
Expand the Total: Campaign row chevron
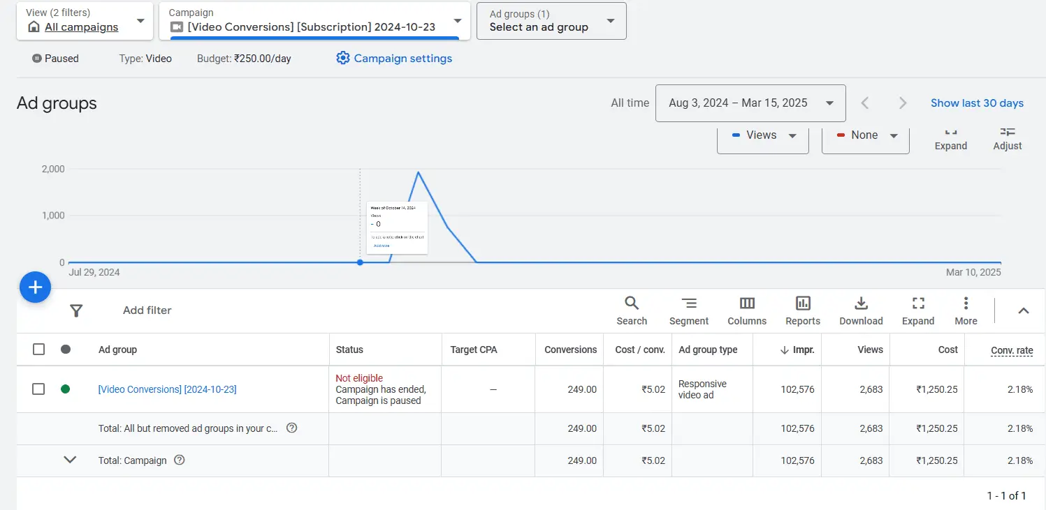pos(70,460)
